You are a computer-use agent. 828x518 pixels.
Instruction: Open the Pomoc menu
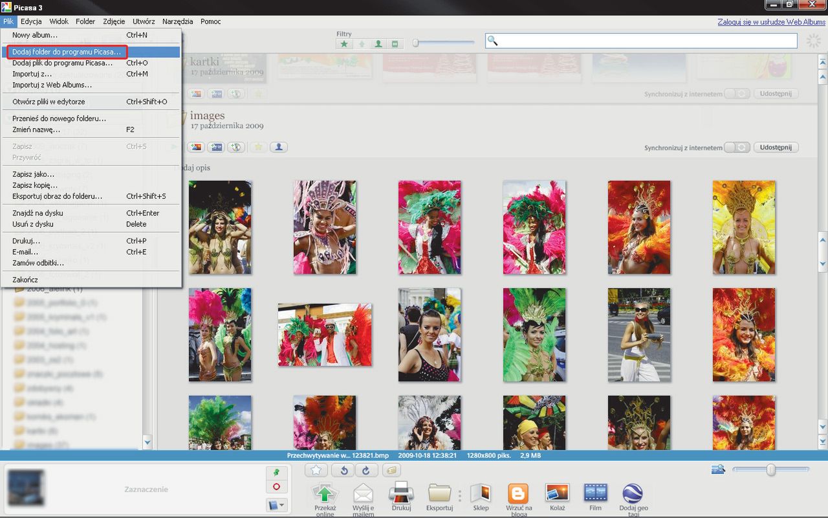(211, 21)
